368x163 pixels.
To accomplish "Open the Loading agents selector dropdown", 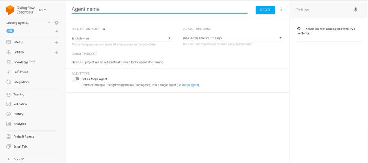I will pyautogui.click(x=28, y=23).
